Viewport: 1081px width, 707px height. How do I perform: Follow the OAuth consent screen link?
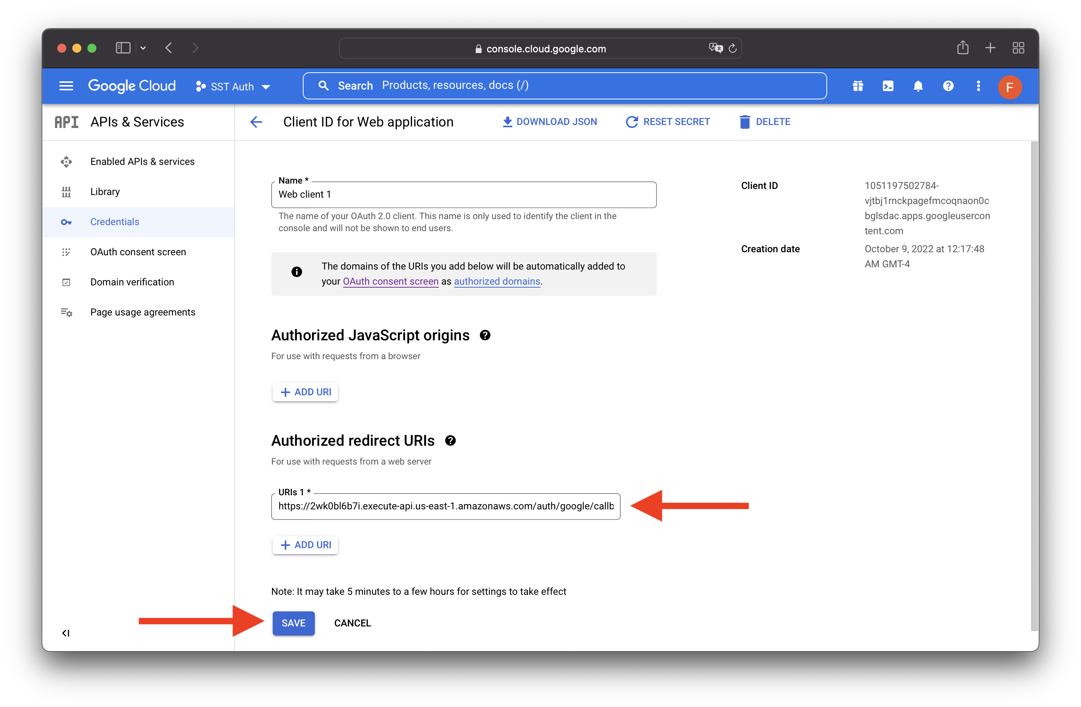pyautogui.click(x=391, y=281)
